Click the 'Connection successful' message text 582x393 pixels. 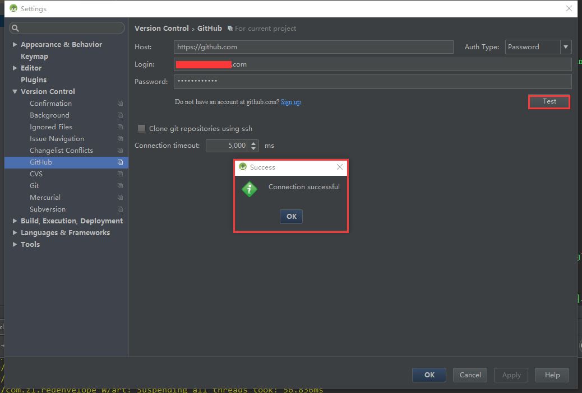coord(304,187)
